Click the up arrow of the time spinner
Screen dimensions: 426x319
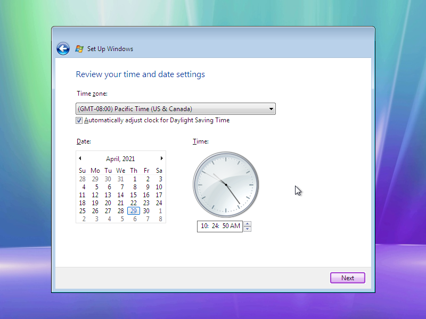[x=248, y=224]
